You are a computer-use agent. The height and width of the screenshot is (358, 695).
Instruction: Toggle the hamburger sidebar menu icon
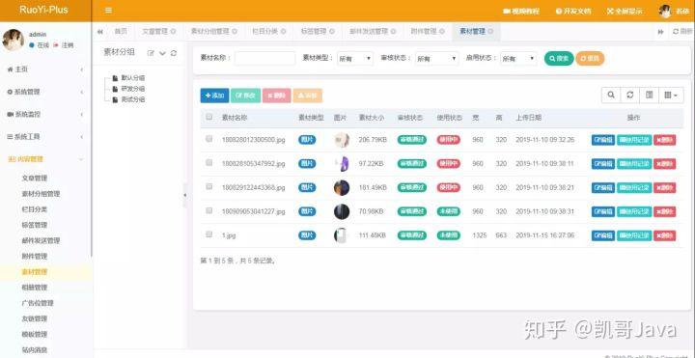(x=108, y=11)
